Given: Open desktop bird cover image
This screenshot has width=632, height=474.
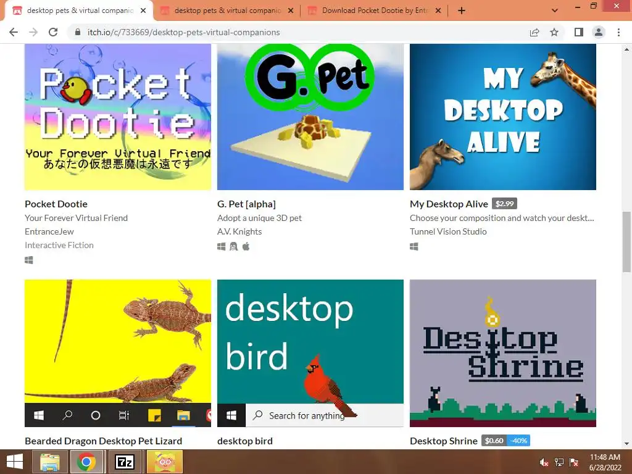Looking at the screenshot, I should click(310, 353).
